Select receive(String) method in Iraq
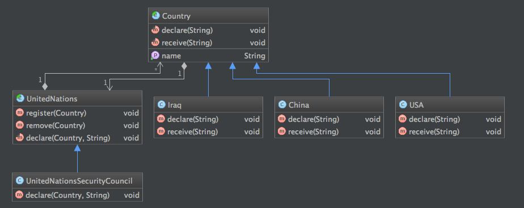The width and height of the screenshot is (524, 208). coord(208,131)
